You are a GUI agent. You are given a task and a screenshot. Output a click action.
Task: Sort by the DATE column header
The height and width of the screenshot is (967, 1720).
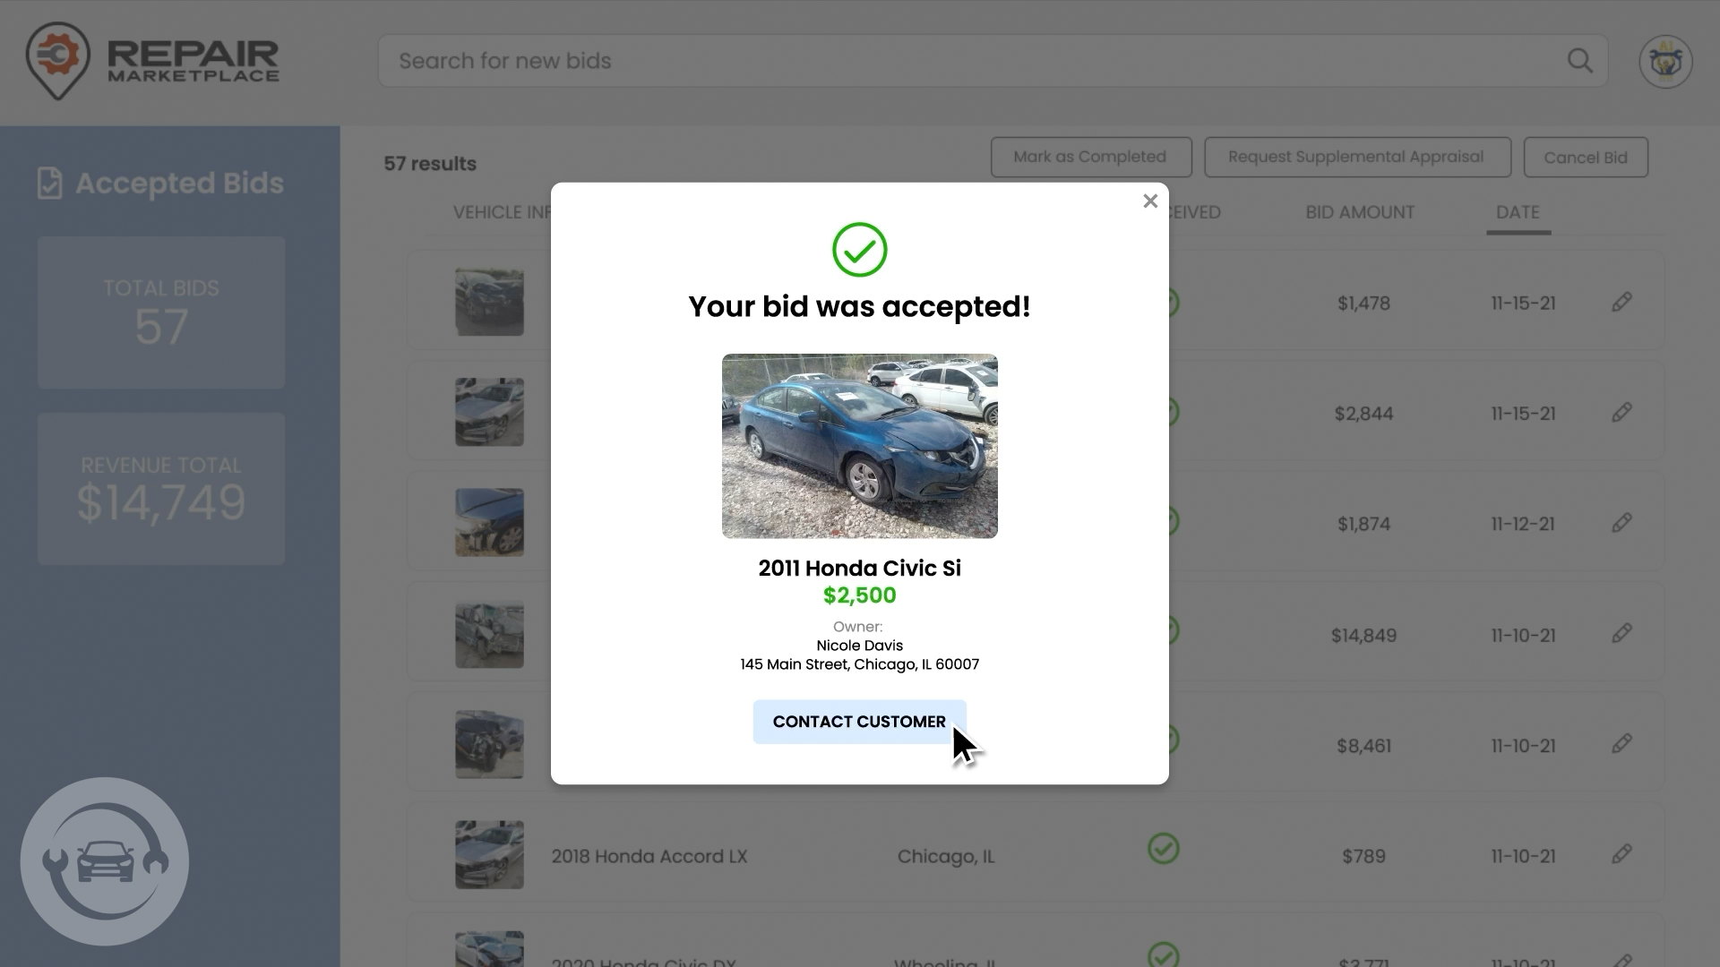pos(1518,212)
